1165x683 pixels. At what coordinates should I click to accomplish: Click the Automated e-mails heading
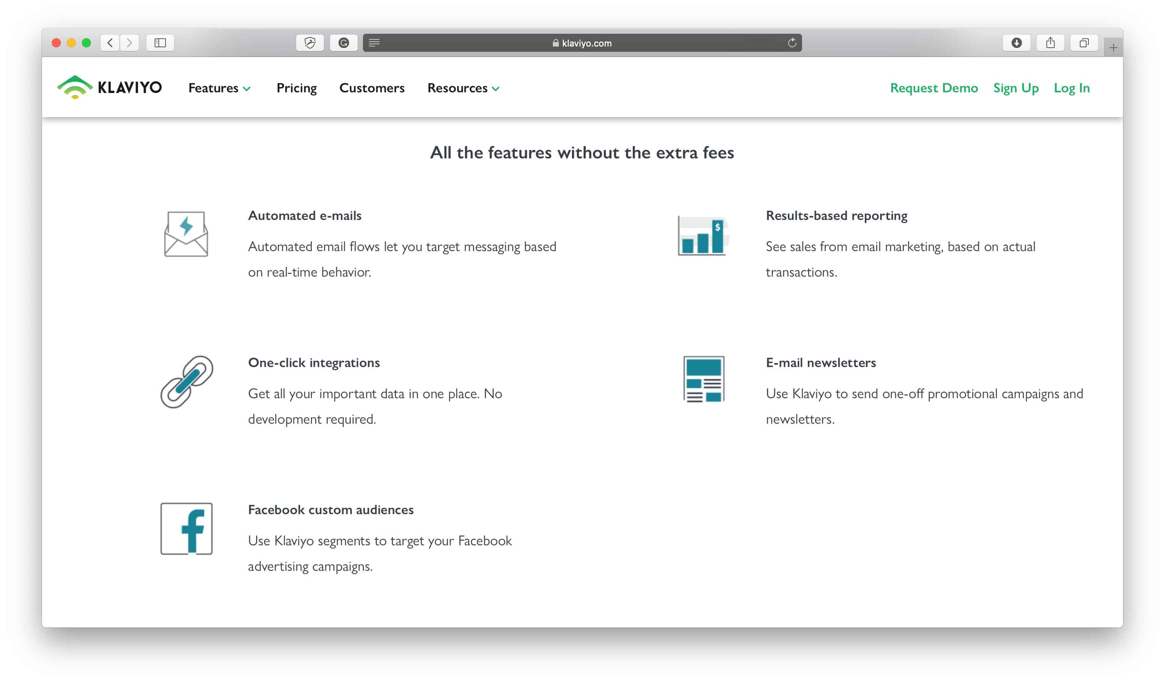(x=305, y=216)
